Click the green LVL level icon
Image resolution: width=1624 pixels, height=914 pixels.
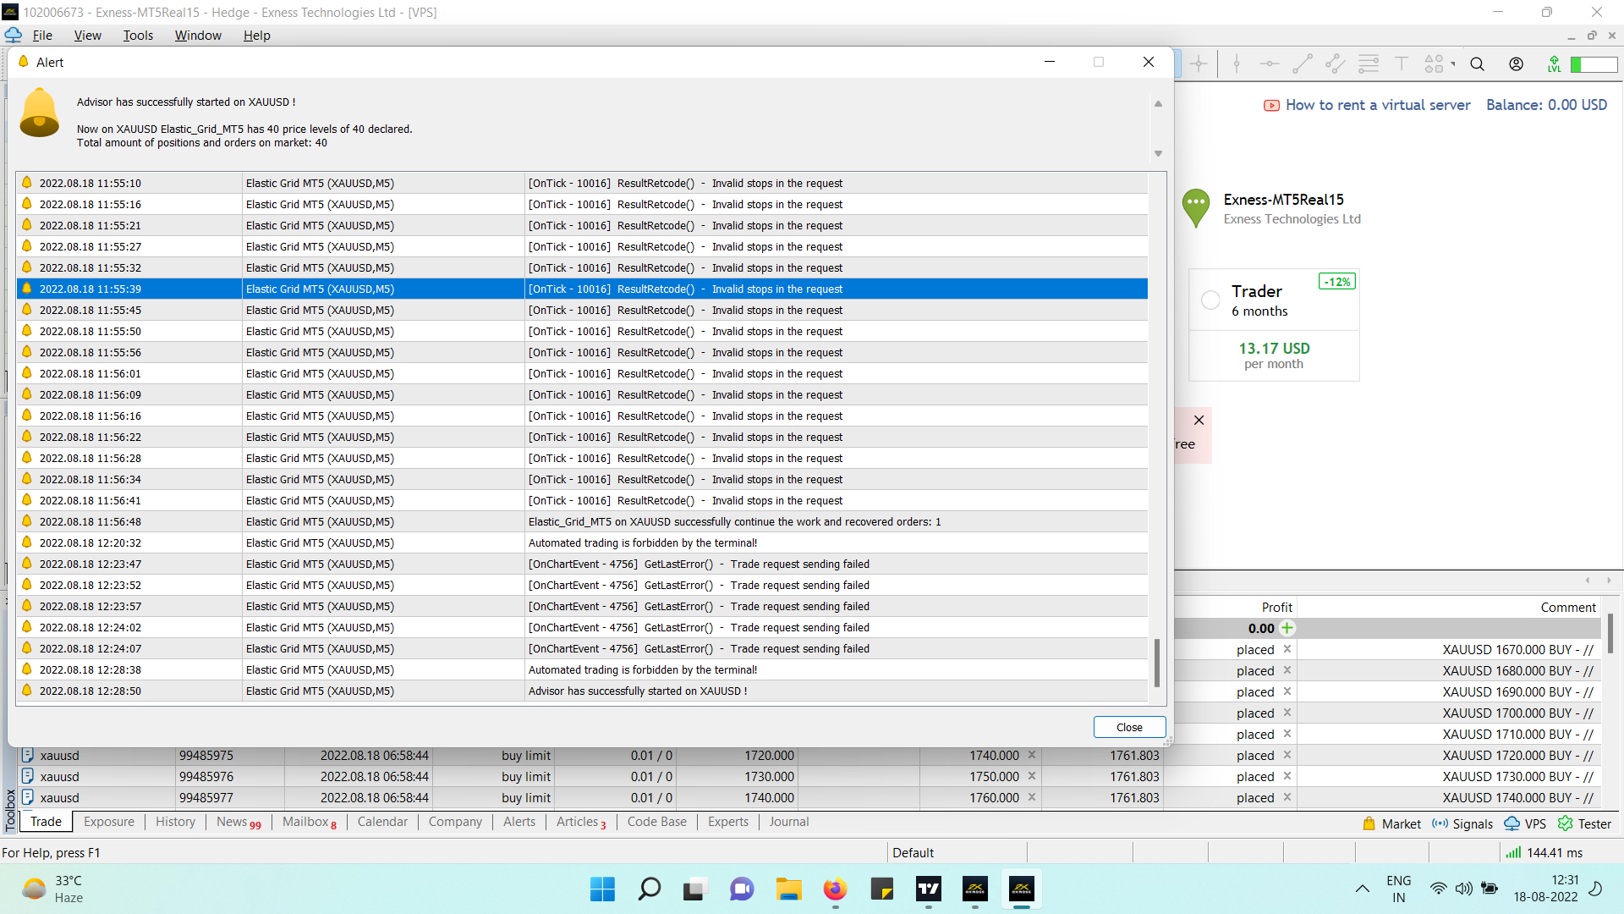click(1555, 64)
